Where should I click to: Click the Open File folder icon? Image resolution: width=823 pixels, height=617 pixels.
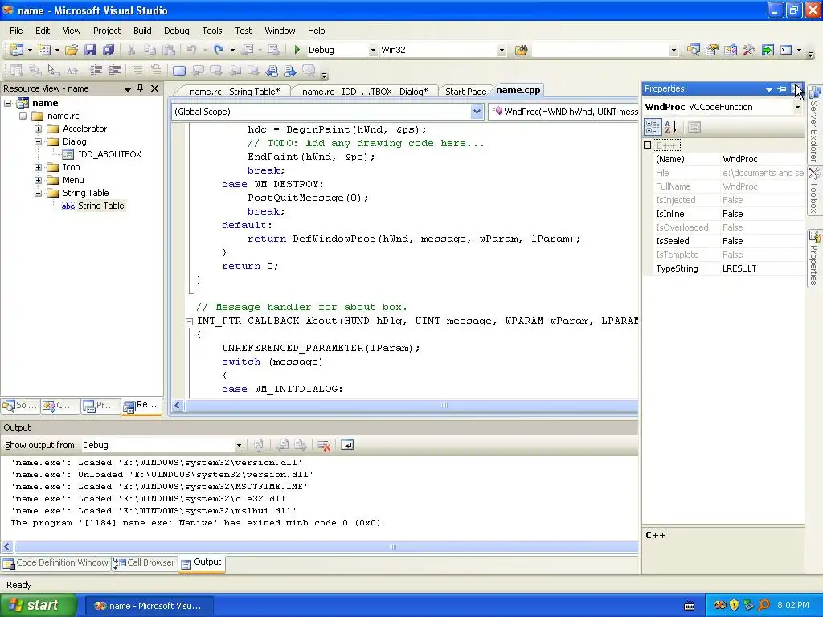72,50
